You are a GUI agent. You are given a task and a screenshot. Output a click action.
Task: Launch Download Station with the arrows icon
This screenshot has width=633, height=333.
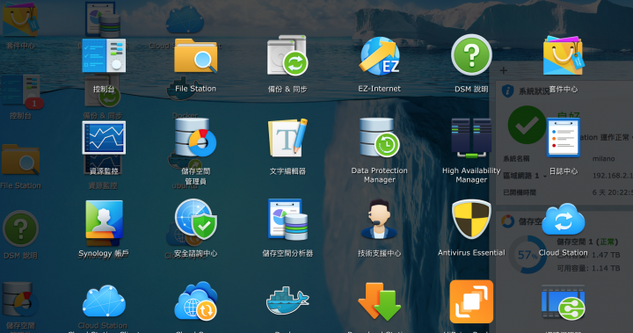click(380, 301)
